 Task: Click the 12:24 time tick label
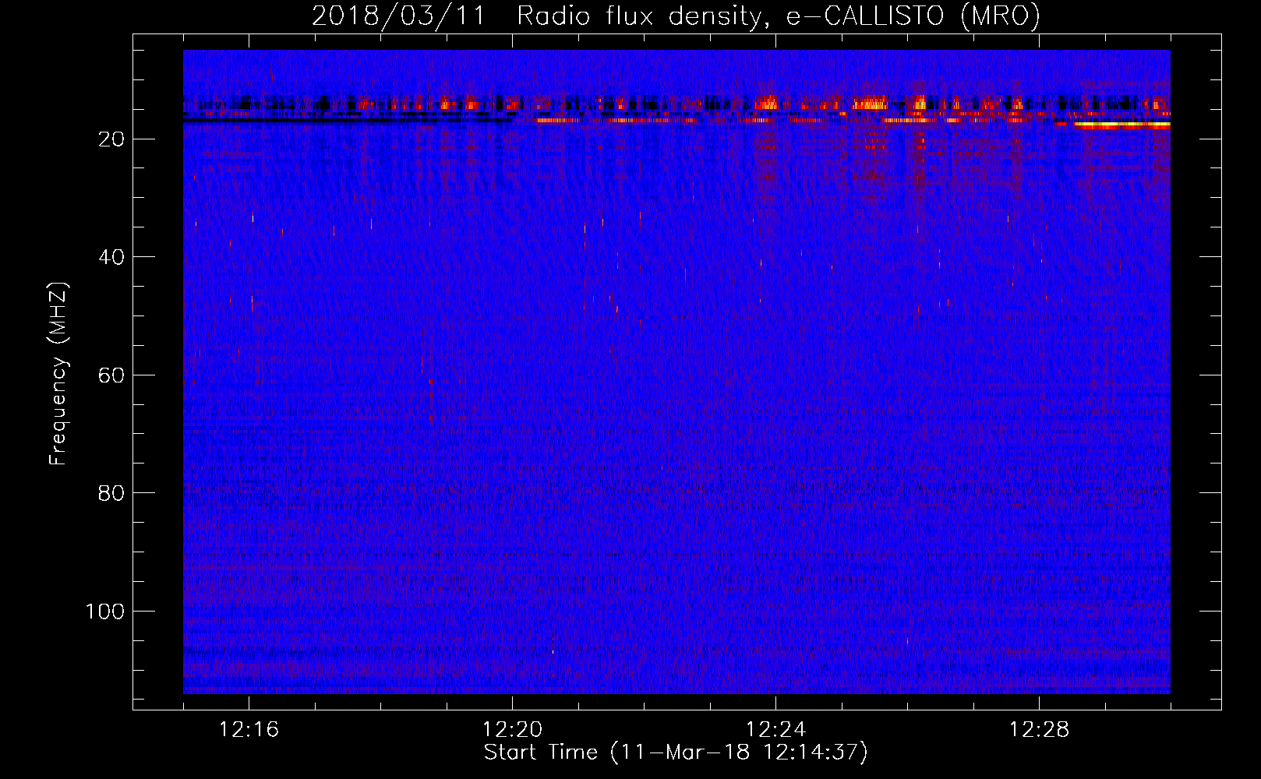coord(775,730)
